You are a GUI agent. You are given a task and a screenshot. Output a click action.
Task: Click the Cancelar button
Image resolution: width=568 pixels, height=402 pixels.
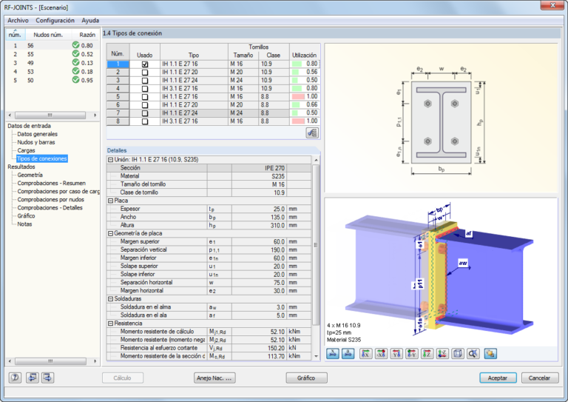point(539,378)
